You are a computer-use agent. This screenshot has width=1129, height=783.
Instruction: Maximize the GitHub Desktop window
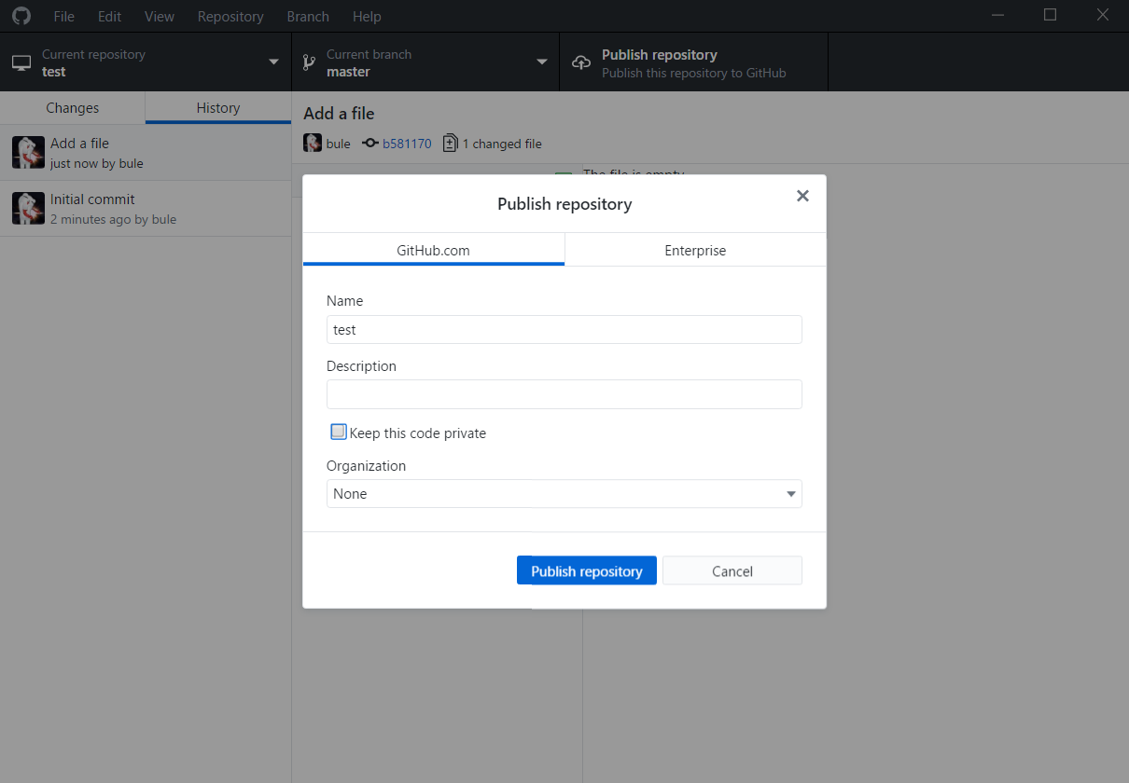[1050, 16]
